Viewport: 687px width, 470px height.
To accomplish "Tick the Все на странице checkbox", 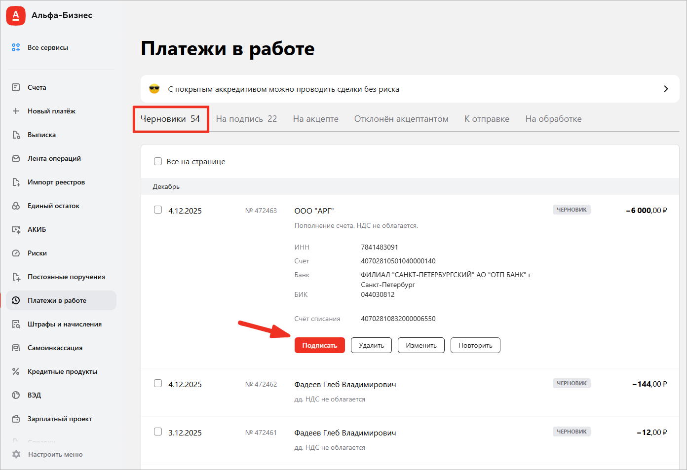I will (158, 161).
